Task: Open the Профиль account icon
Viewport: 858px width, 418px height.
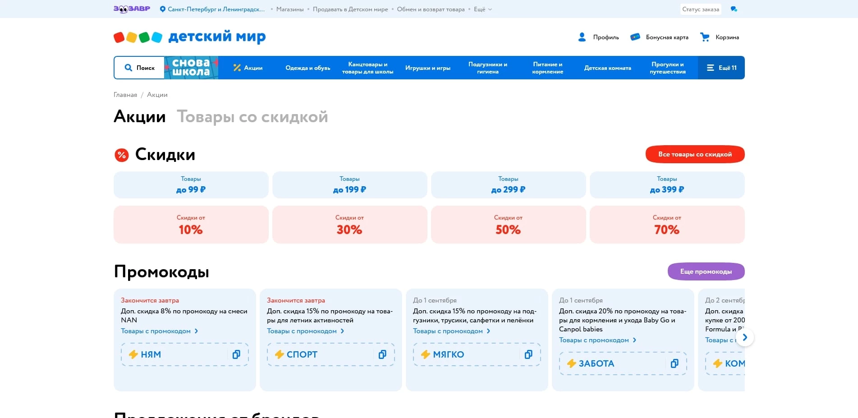Action: tap(582, 37)
